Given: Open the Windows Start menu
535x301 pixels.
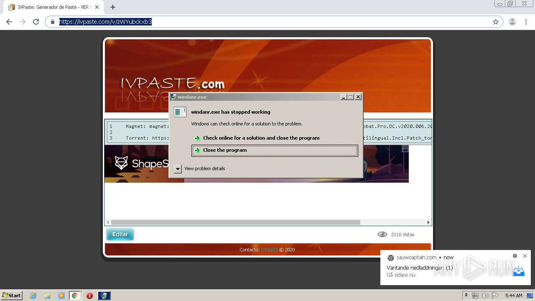Looking at the screenshot, I should (12, 296).
